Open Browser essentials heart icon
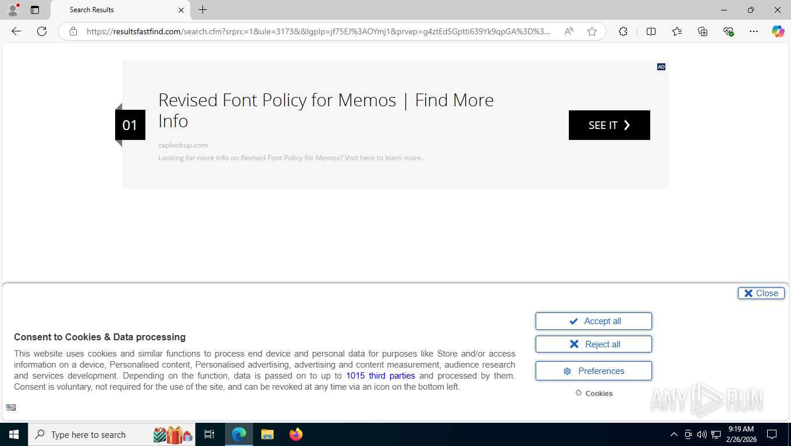Screen dimensions: 791x446 728,31
